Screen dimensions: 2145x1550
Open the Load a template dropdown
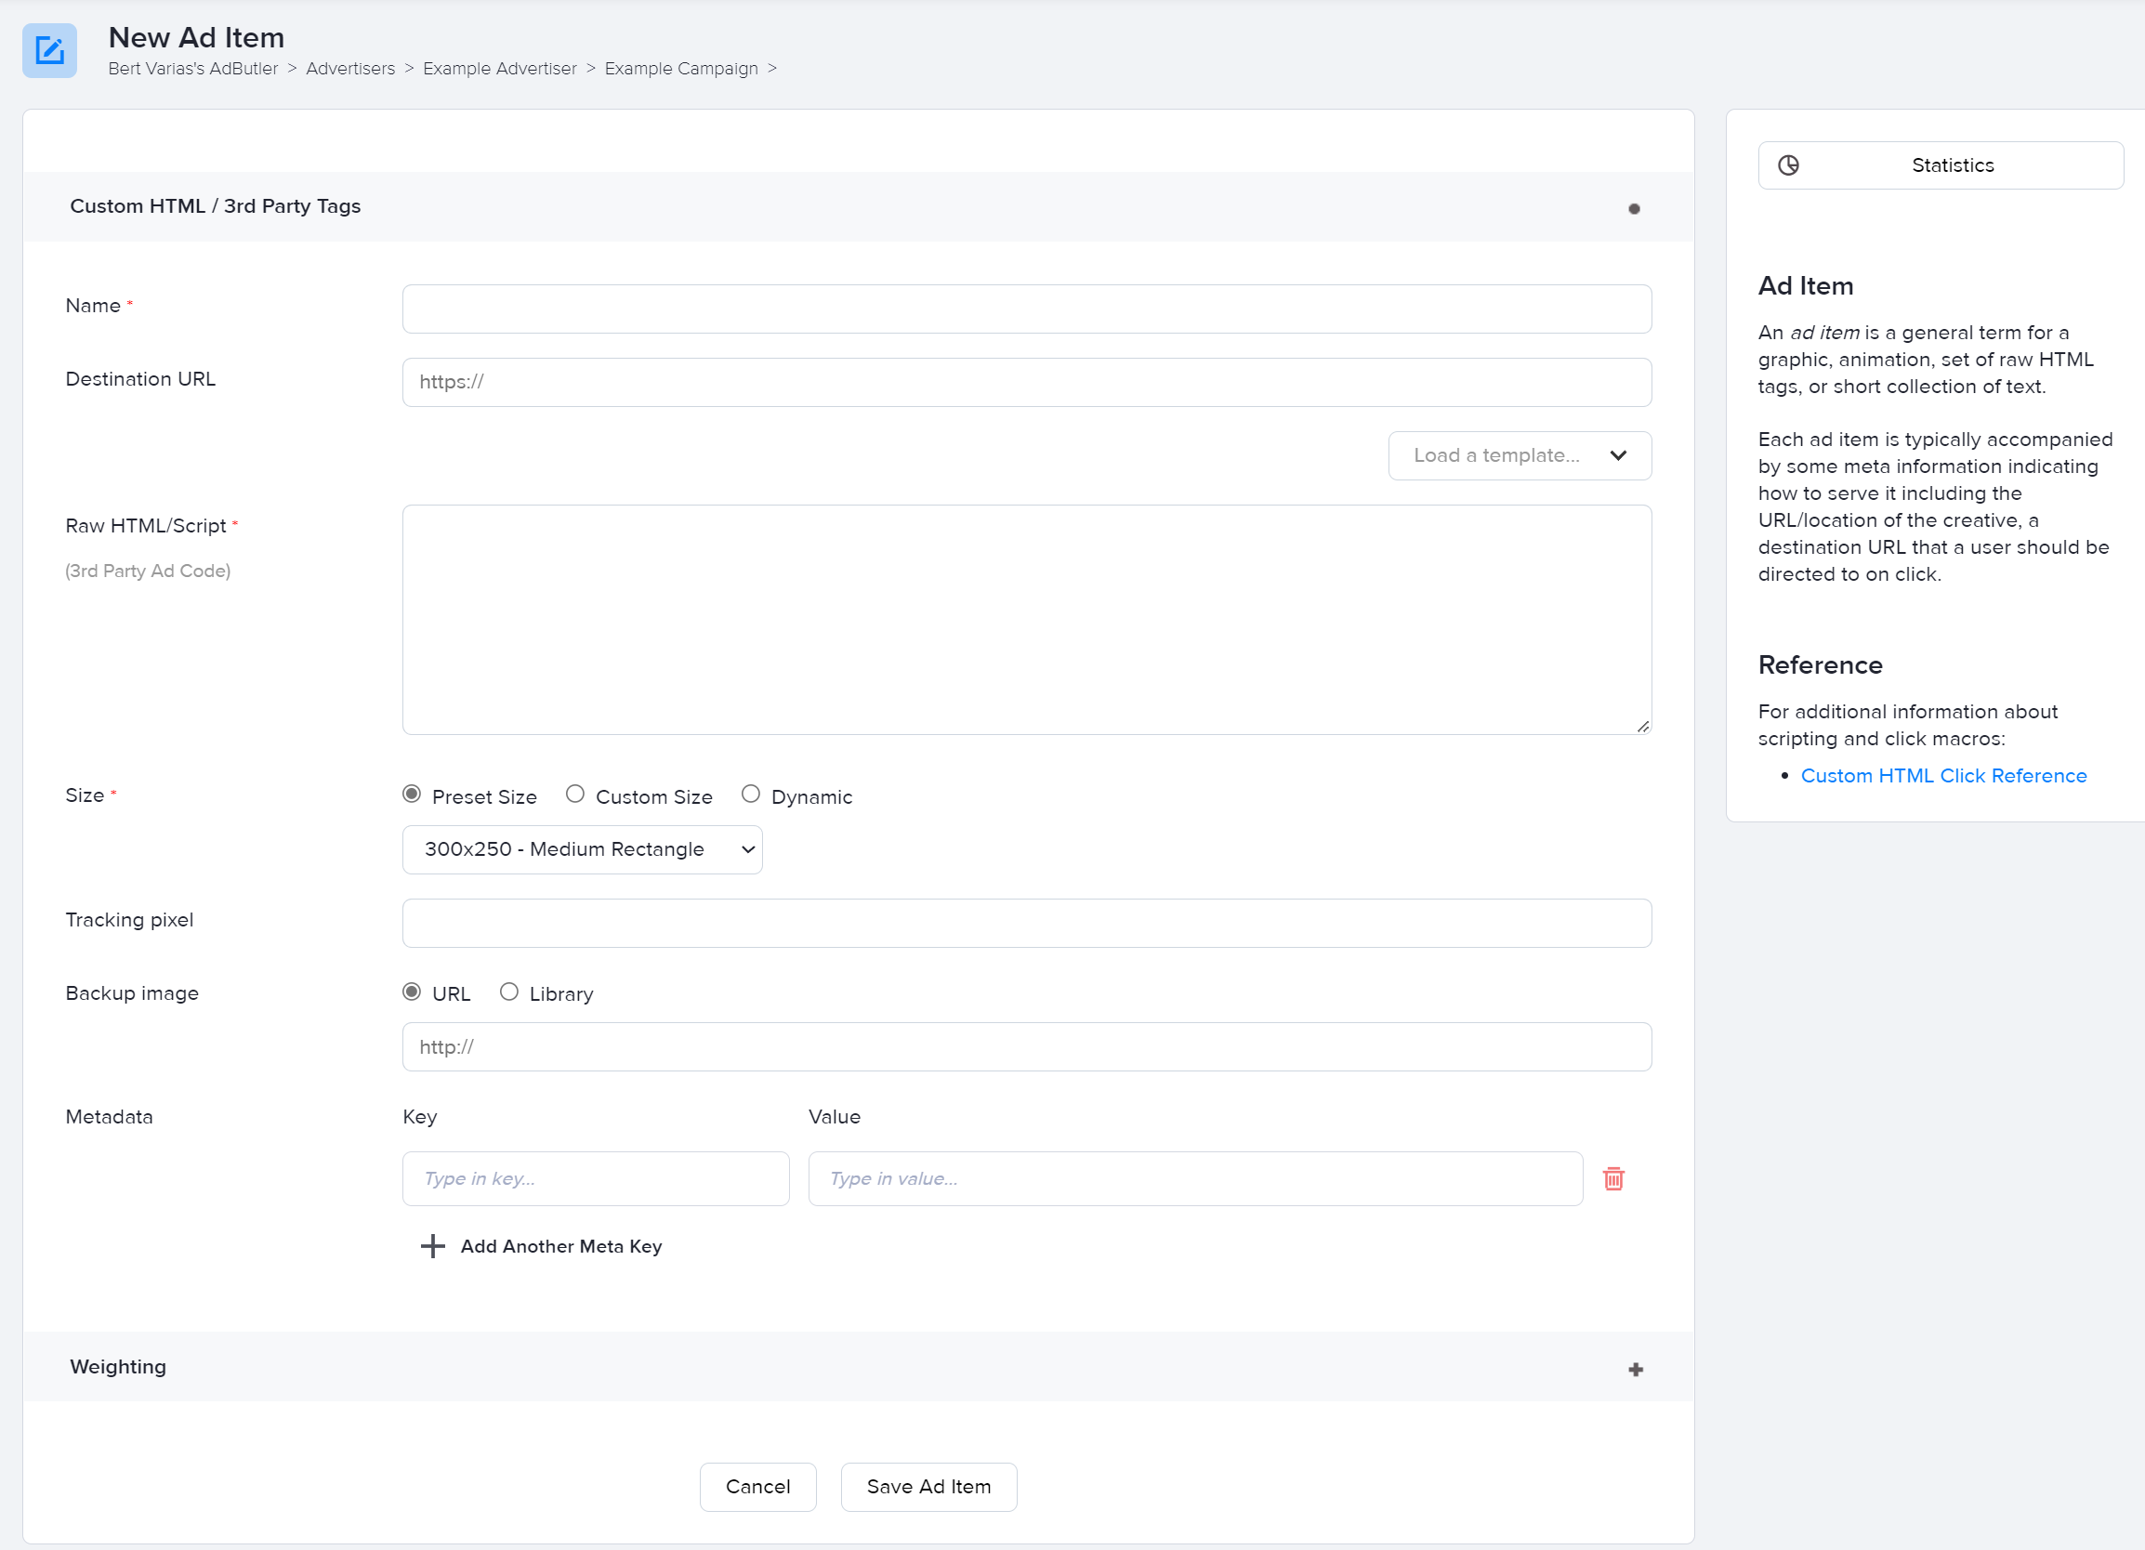1519,455
